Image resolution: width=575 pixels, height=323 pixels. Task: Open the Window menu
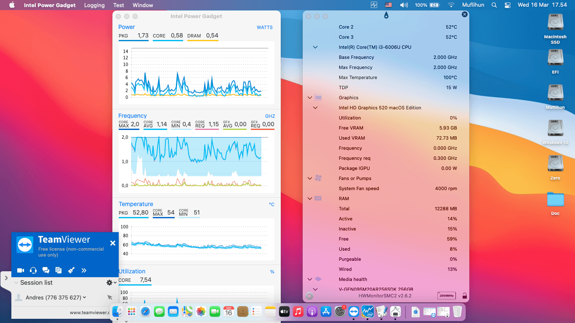[x=142, y=5]
